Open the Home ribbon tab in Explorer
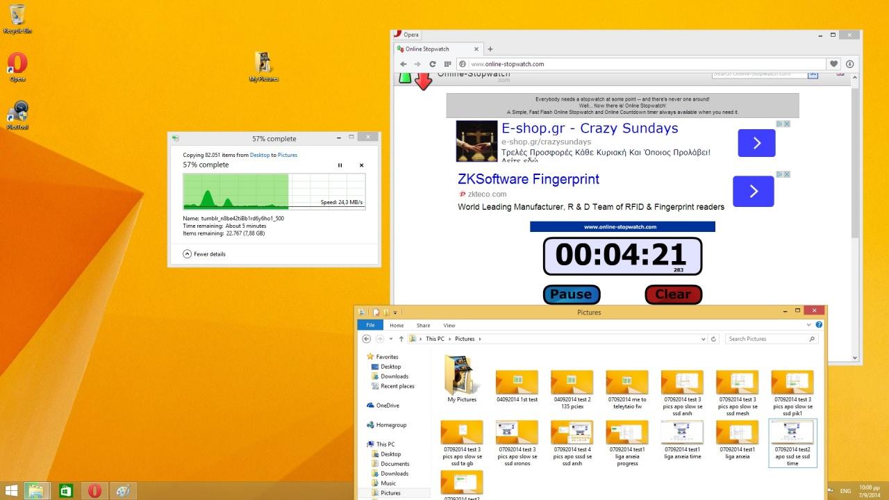 coord(397,325)
